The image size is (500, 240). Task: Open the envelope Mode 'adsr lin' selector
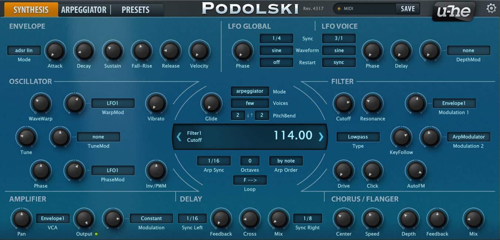[24, 51]
